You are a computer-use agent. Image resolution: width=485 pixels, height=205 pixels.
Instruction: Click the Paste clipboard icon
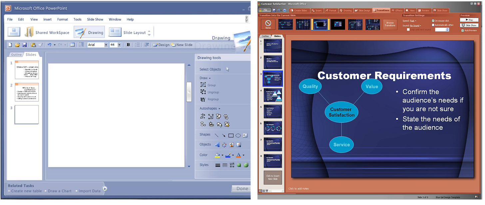tap(33, 45)
